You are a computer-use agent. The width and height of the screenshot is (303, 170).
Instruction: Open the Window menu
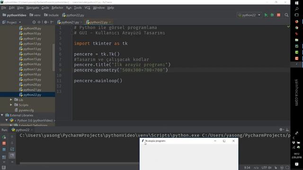click(x=98, y=8)
